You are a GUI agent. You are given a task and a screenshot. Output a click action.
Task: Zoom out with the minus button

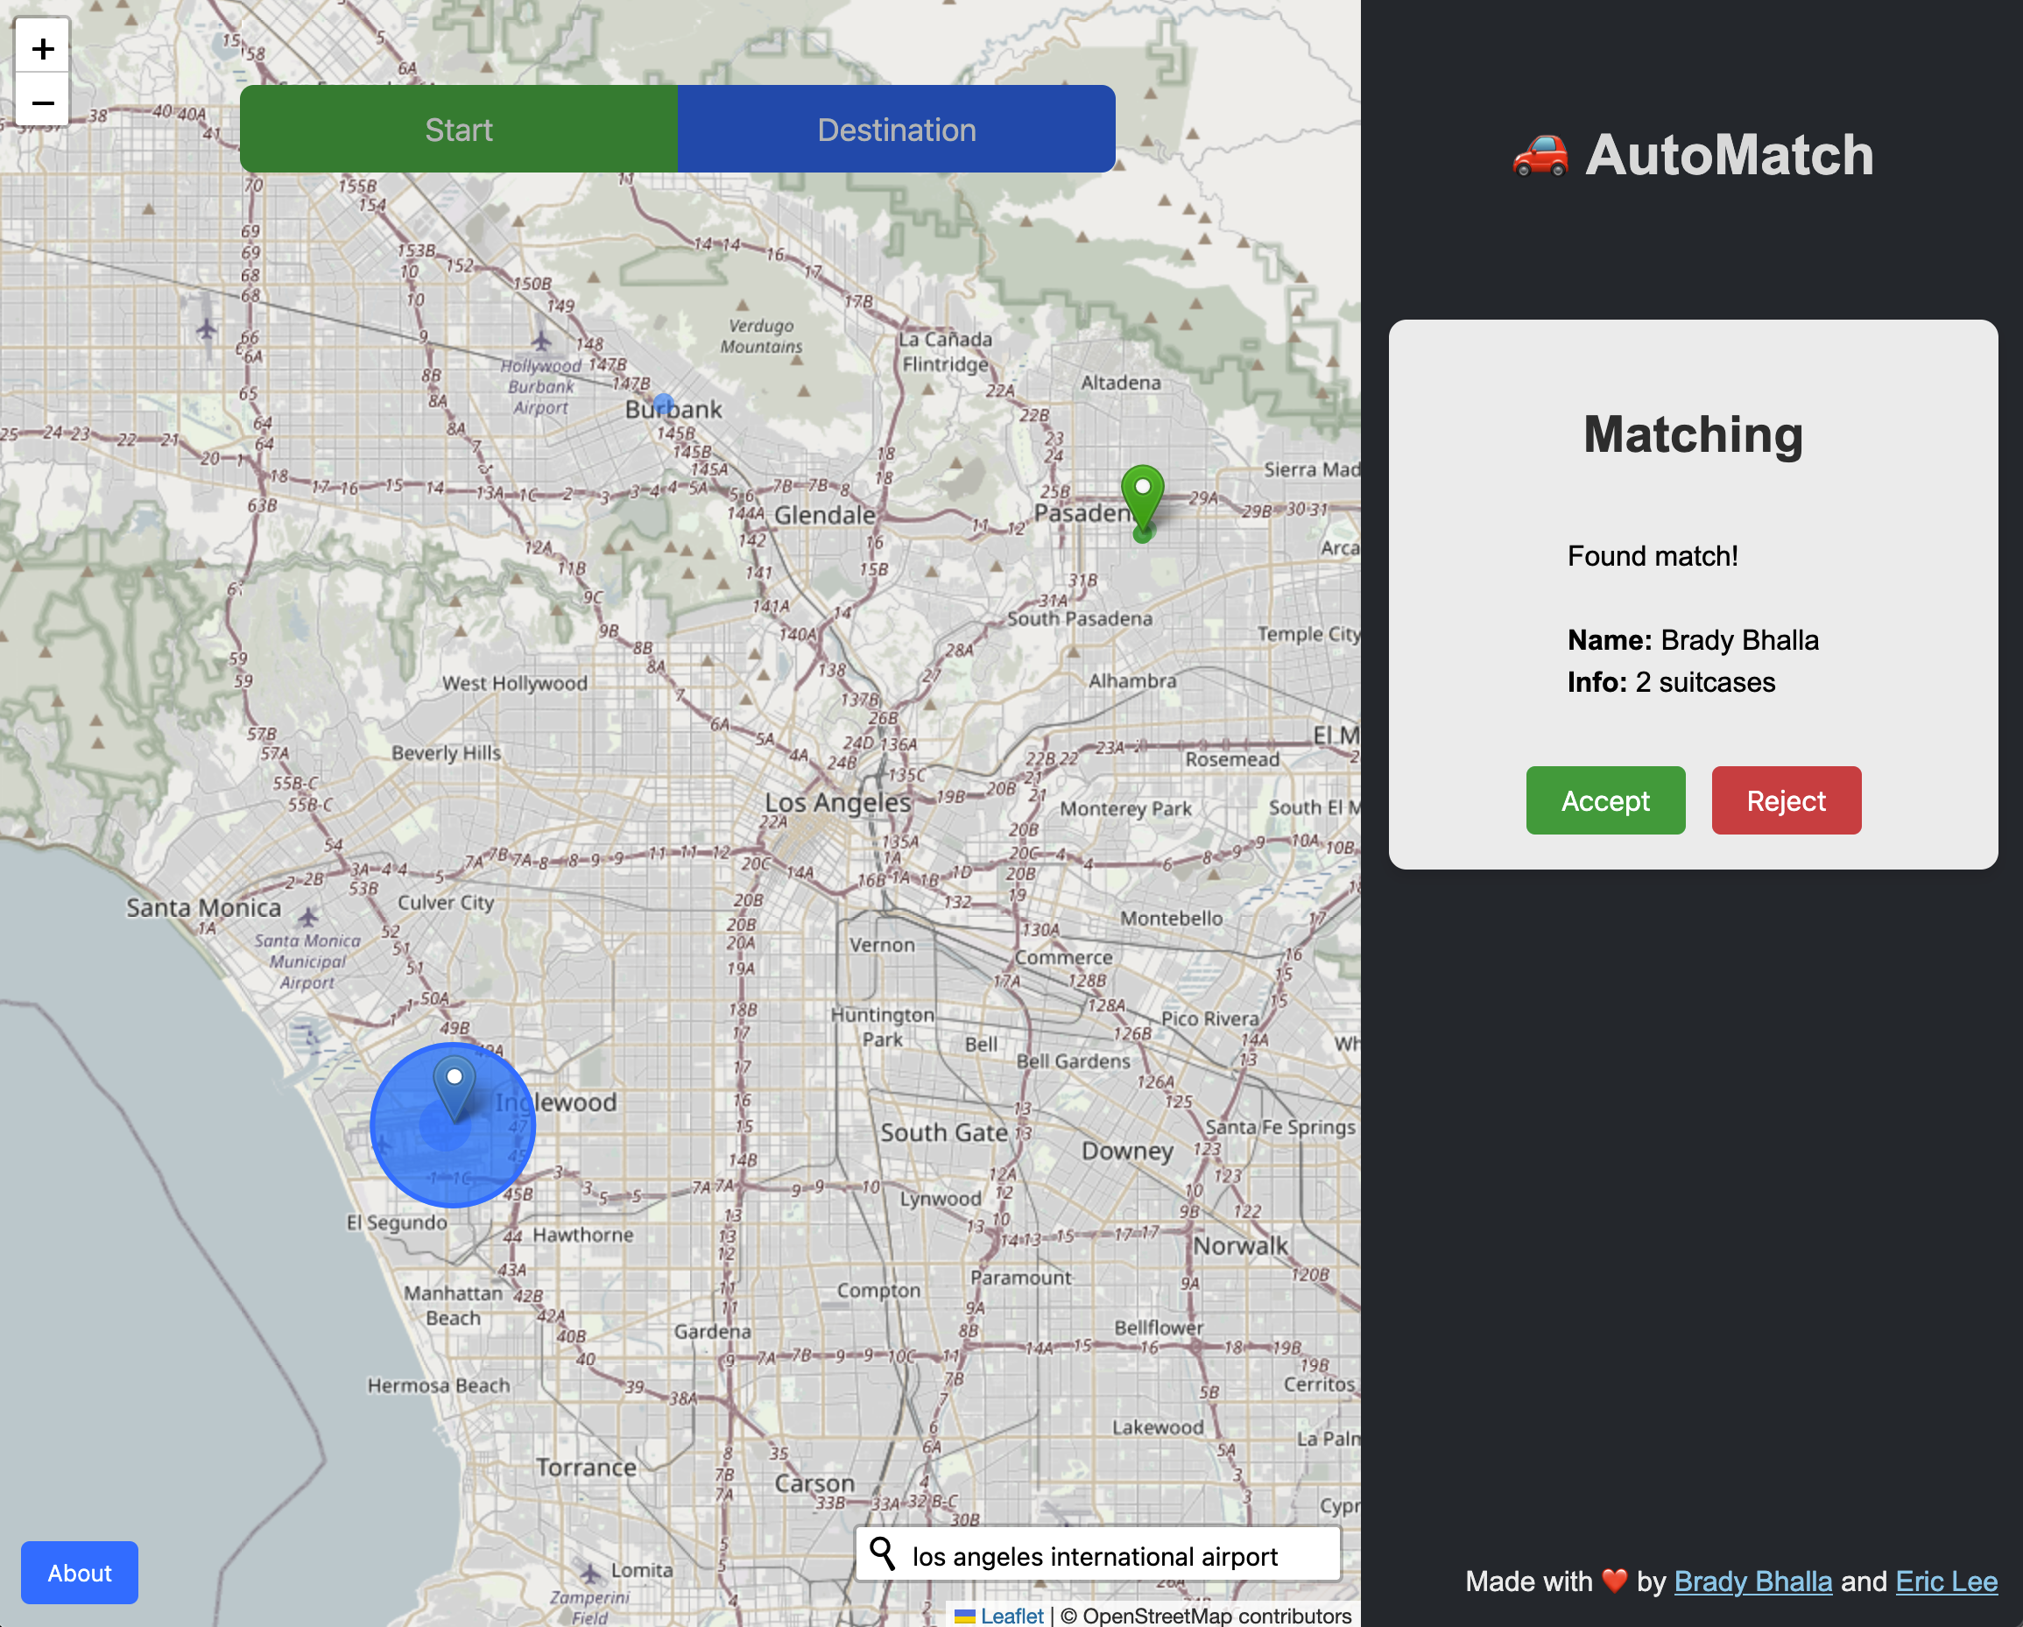42,102
